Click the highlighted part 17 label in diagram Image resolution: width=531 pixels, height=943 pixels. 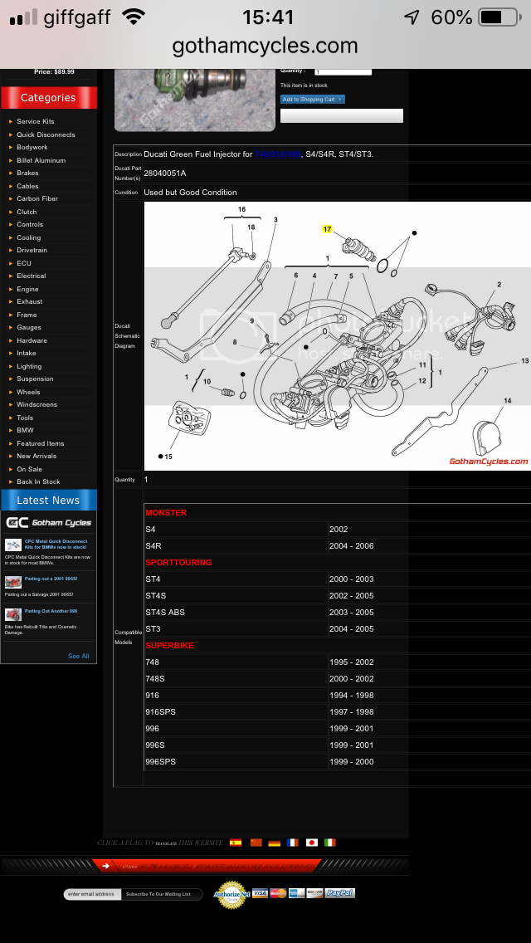[x=327, y=229]
